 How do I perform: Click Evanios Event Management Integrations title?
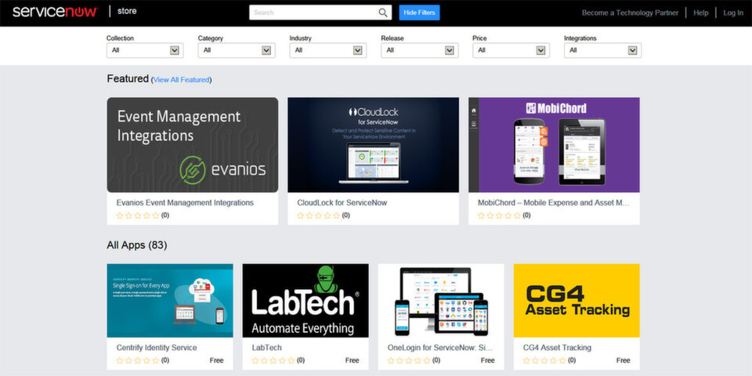(185, 203)
